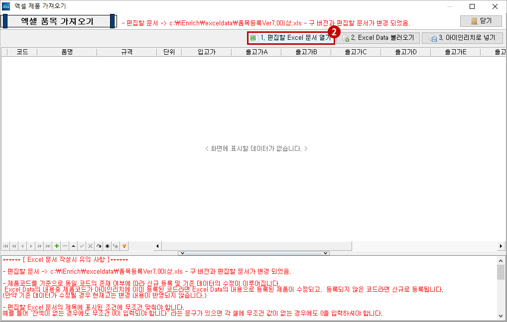Screen dimensions: 507x322
Task: Click the 출고가B column header
Action: coord(306,52)
